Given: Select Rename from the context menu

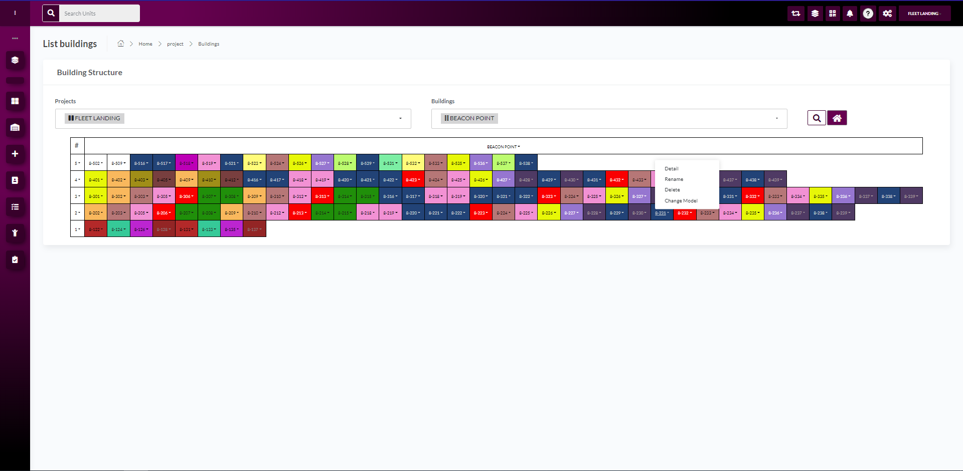Looking at the screenshot, I should point(674,179).
